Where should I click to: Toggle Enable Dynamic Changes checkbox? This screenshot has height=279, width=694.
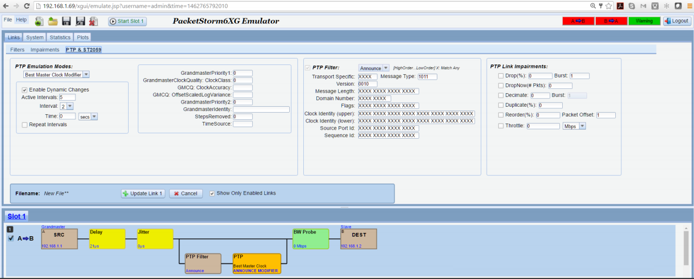pos(24,89)
